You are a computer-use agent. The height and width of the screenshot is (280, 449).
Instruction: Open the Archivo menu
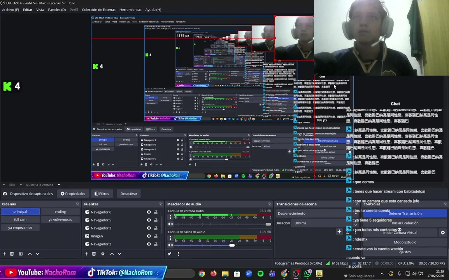[11, 10]
